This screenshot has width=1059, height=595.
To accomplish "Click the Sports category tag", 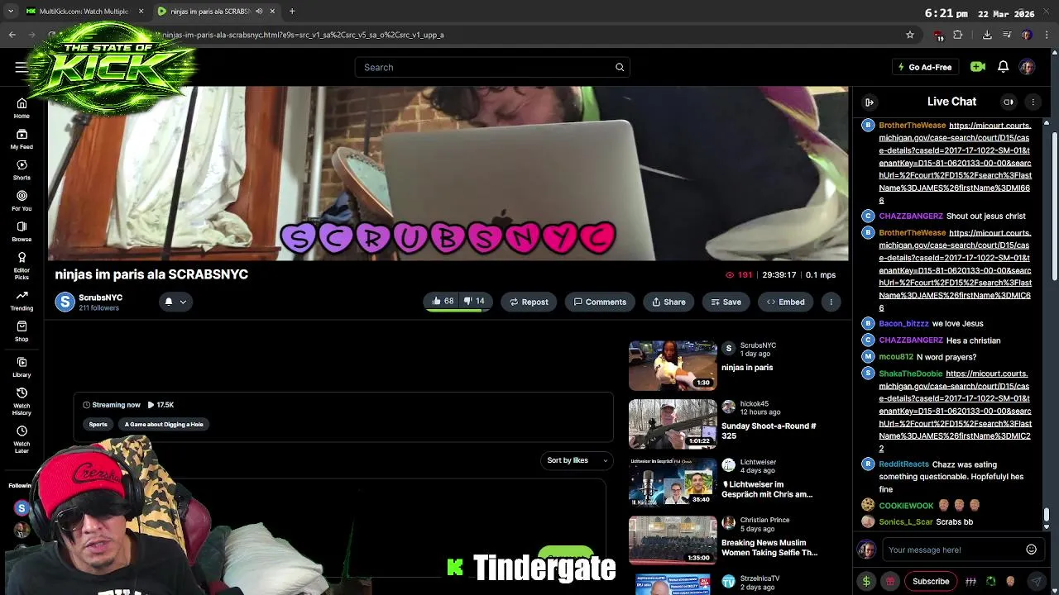I will point(98,424).
